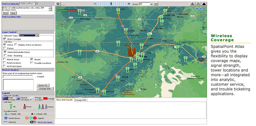The height and width of the screenshot is (126, 256).
Task: Uncheck the Streets layer checkbox
Action: [32, 59]
